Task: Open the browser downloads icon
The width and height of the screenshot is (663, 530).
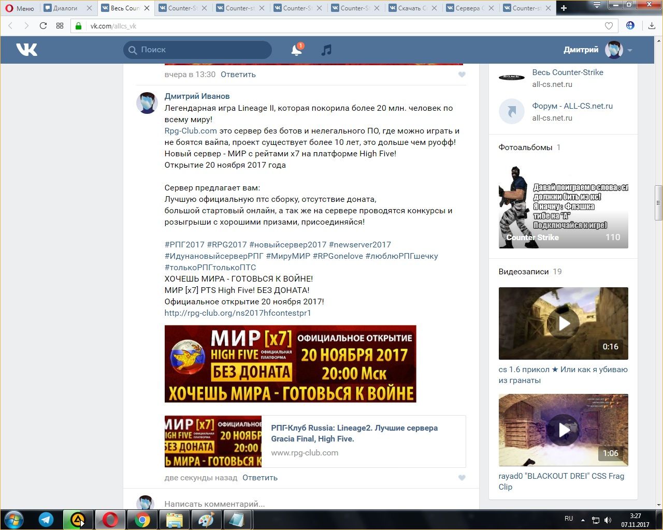Action: [652, 26]
